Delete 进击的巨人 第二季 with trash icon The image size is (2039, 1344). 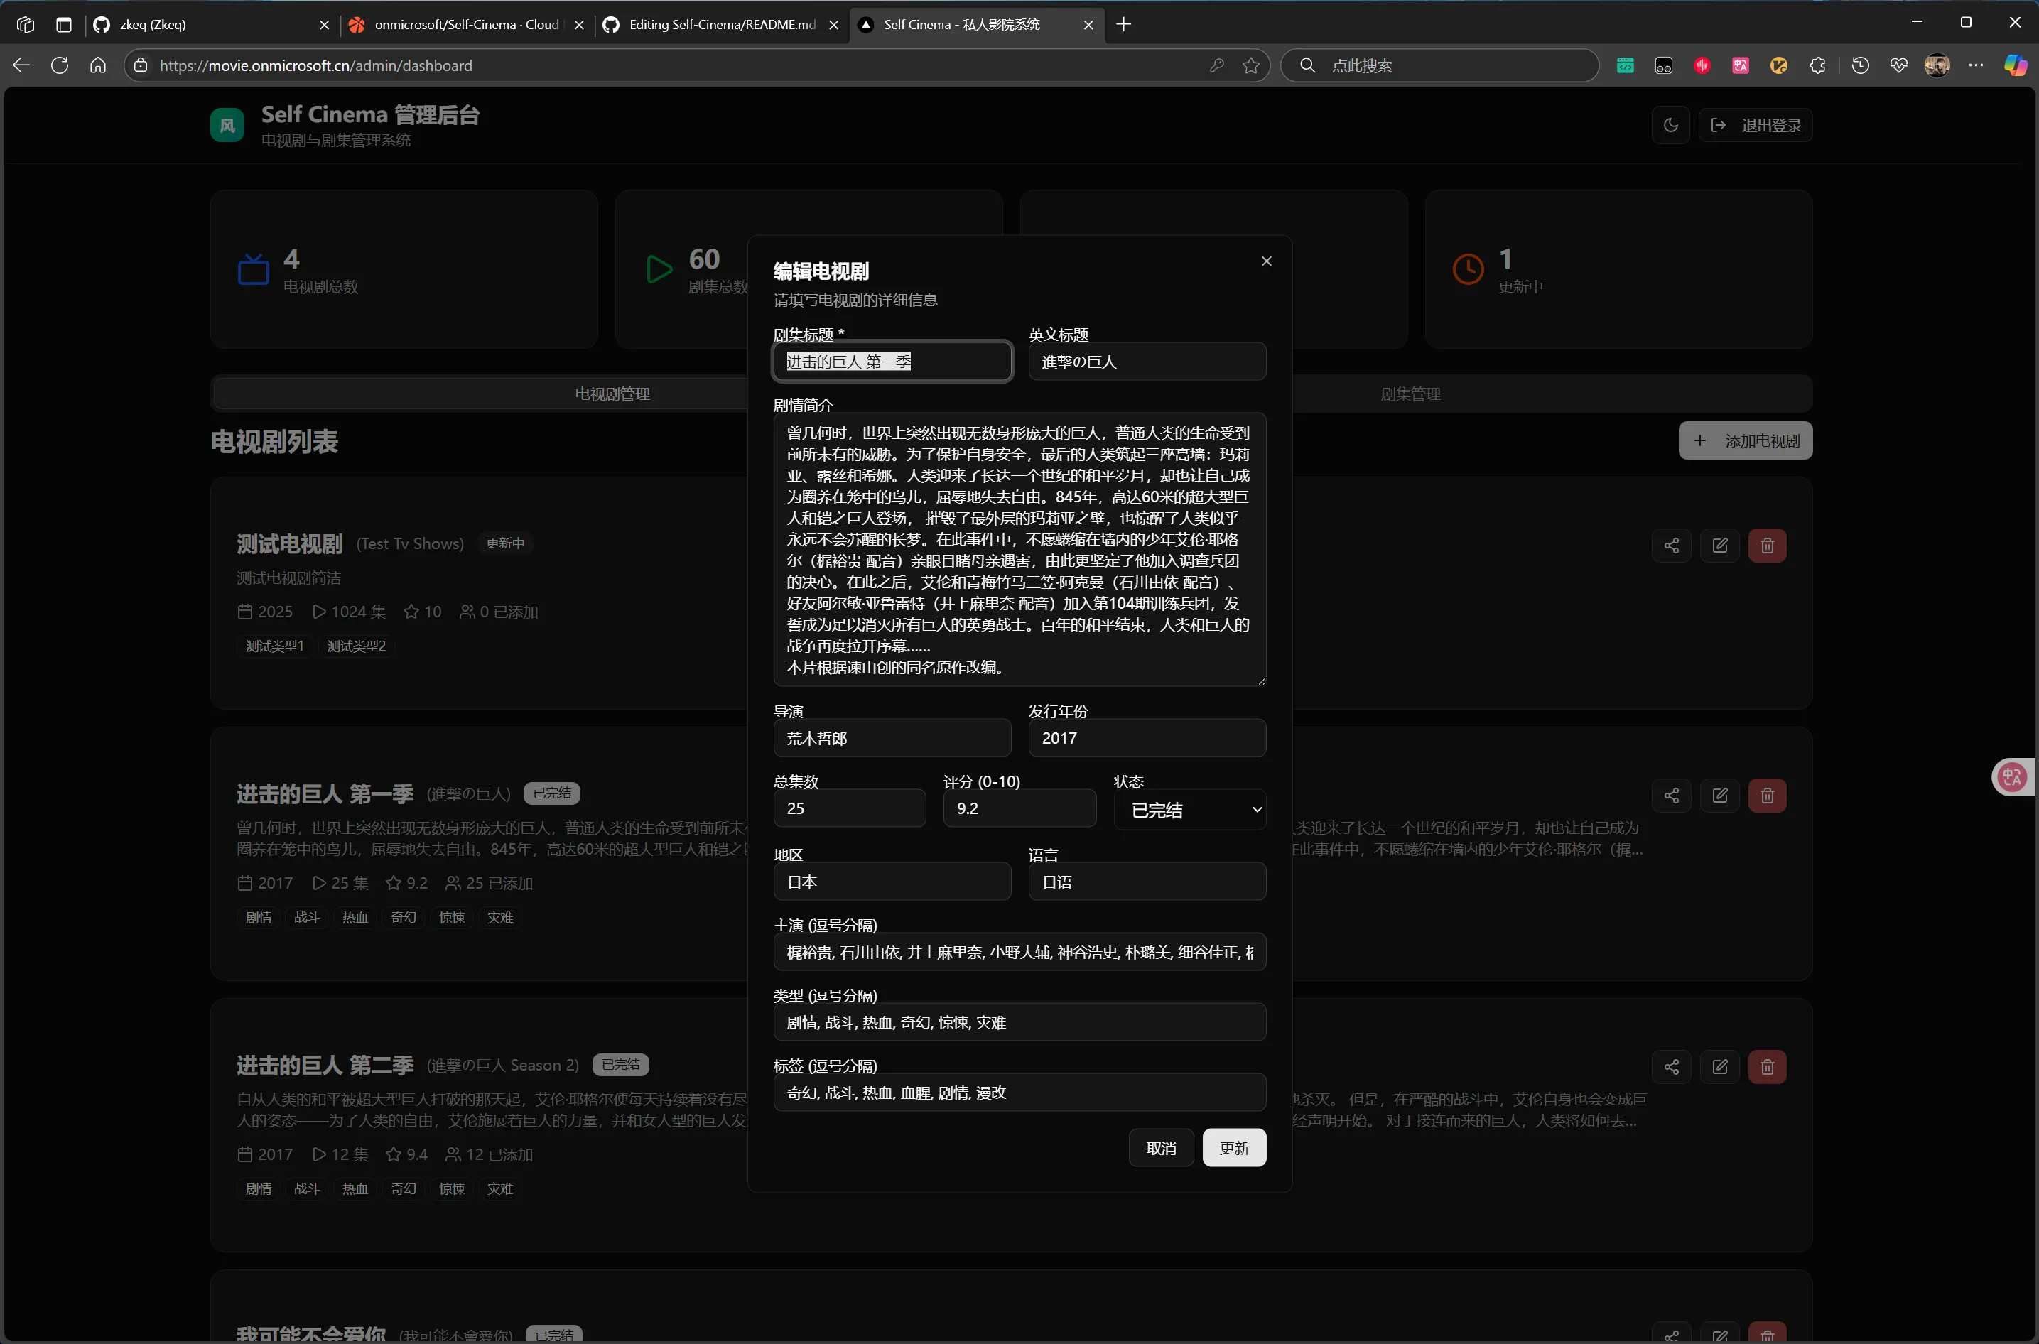point(1766,1067)
